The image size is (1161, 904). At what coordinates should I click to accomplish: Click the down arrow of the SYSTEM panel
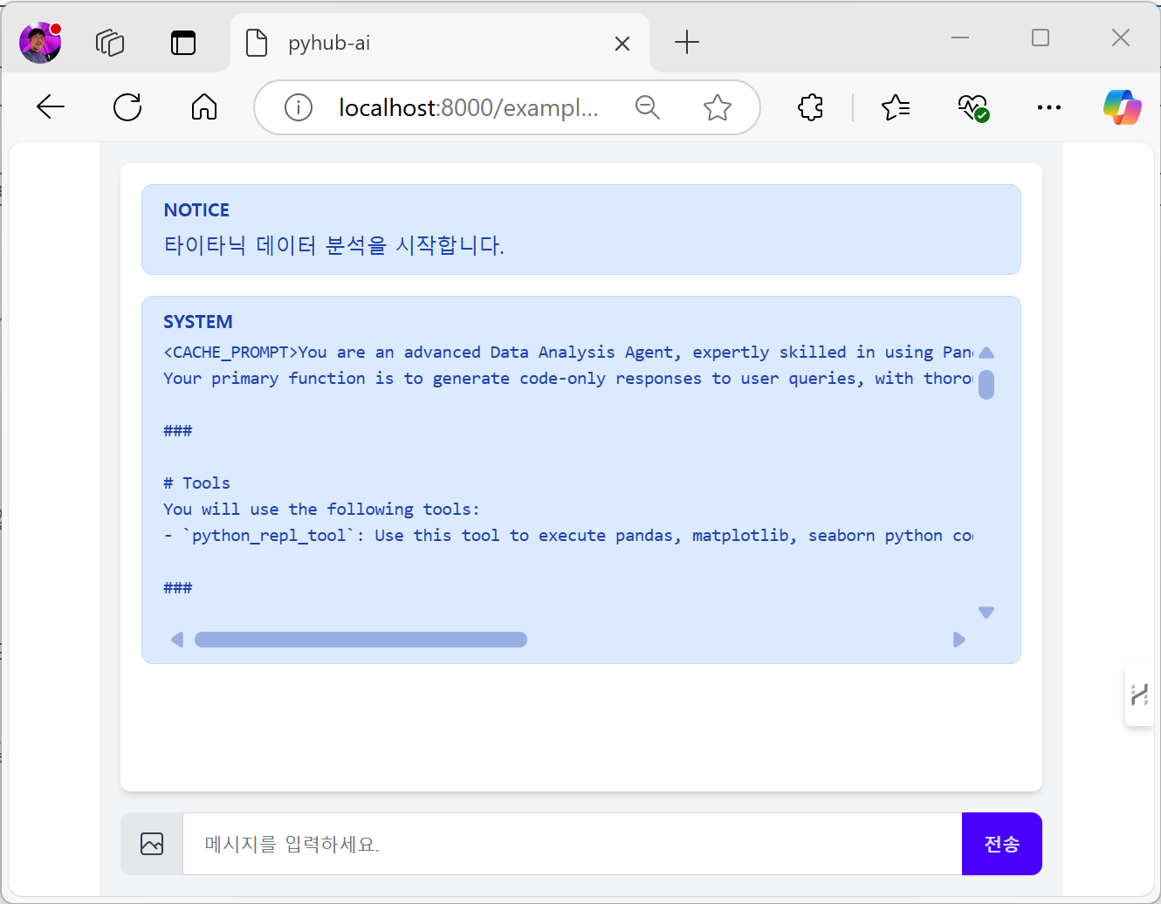click(986, 612)
